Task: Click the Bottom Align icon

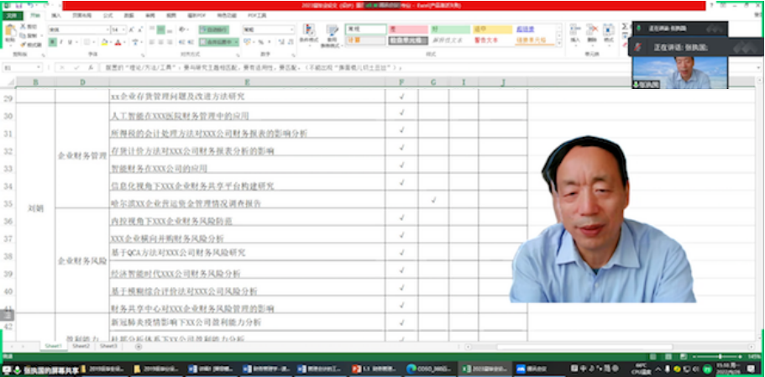Action: [x=170, y=30]
